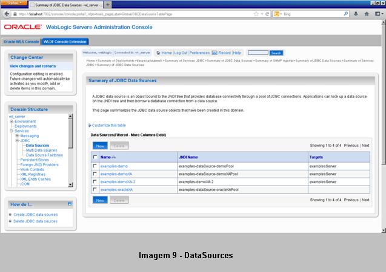Collapse the JDBC tree node
This screenshot has width=386, height=272.
pyautogui.click(x=17, y=140)
